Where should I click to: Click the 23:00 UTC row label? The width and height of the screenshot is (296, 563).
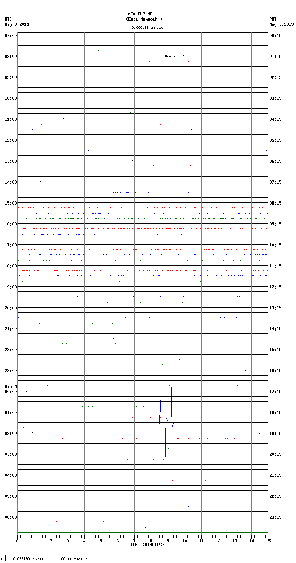(x=11, y=371)
